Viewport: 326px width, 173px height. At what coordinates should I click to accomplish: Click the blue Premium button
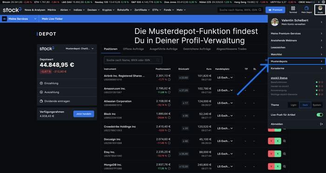point(275,10)
